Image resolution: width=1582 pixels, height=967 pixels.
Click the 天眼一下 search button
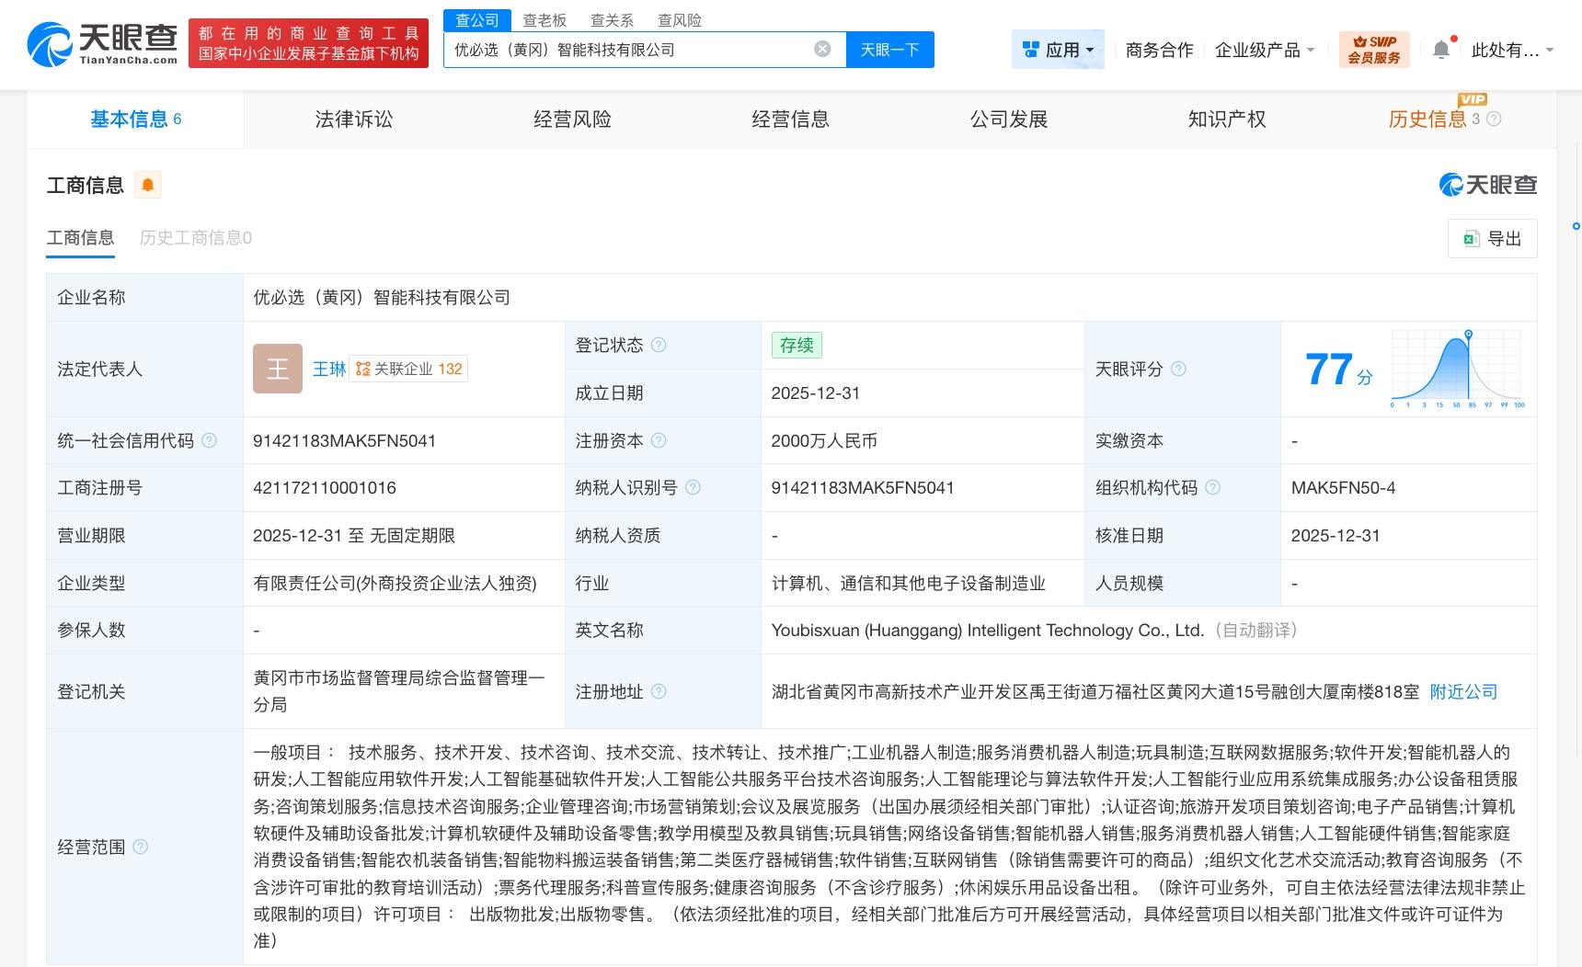(888, 50)
